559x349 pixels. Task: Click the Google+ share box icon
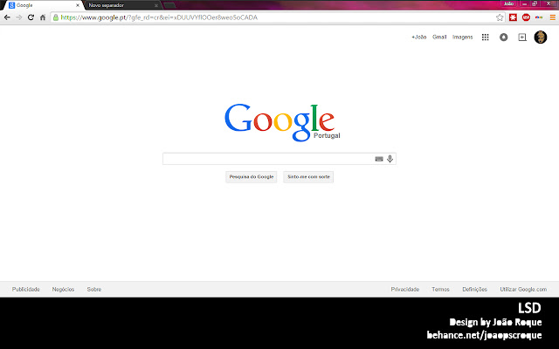coord(522,37)
